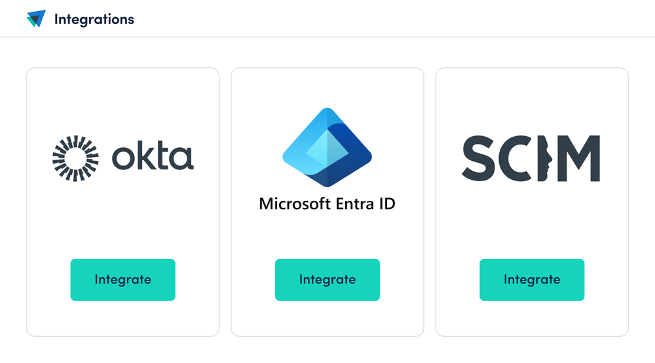Screen dimensions: 655x363
Task: Click the Okta sunburst icon
Action: coord(75,158)
